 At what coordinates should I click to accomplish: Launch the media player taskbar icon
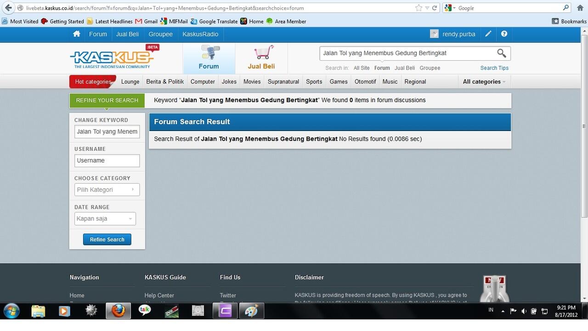click(64, 311)
